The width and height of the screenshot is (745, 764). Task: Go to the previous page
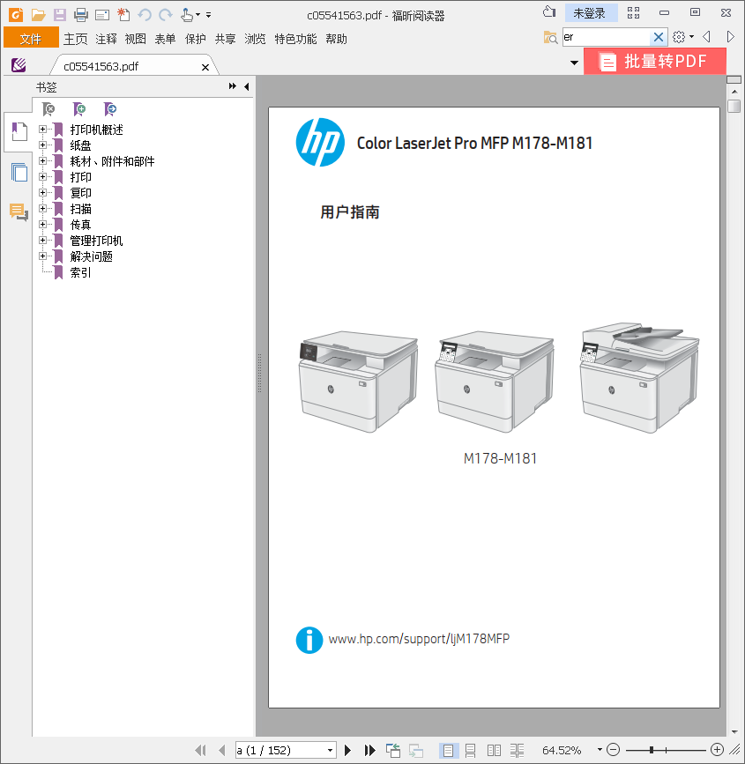(x=222, y=751)
